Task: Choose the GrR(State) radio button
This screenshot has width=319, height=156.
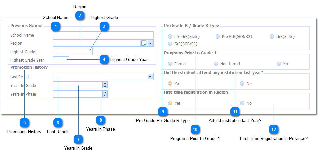Action: tap(272, 37)
